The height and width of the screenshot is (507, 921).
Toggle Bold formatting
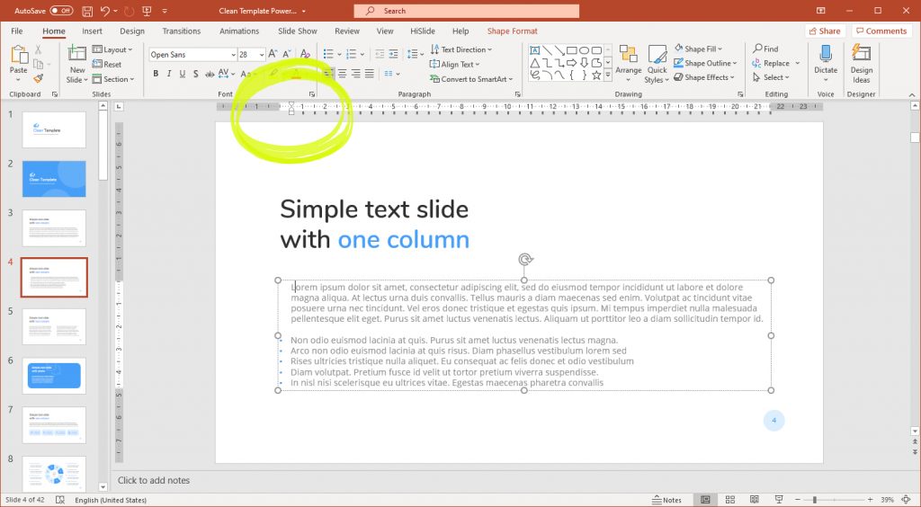[156, 74]
